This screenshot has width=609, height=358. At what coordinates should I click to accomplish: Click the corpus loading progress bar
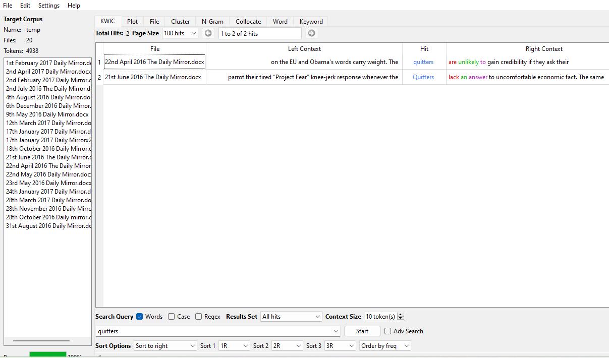click(x=48, y=355)
